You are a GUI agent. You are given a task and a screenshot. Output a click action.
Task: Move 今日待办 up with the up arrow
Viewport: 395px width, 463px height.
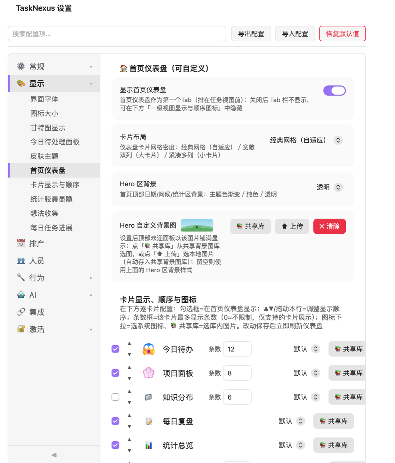pyautogui.click(x=129, y=344)
